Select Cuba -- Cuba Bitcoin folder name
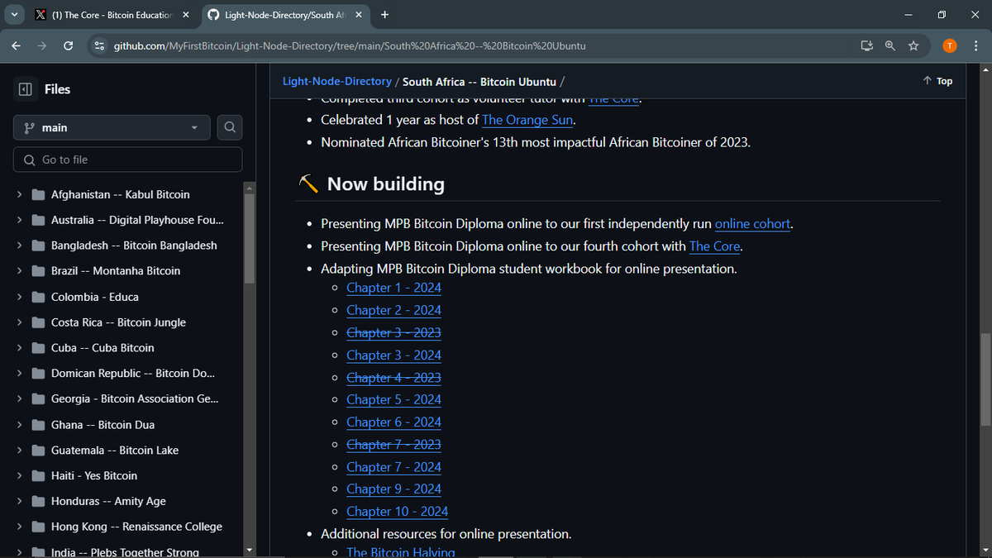Screen dimensions: 992x558 click(103, 348)
